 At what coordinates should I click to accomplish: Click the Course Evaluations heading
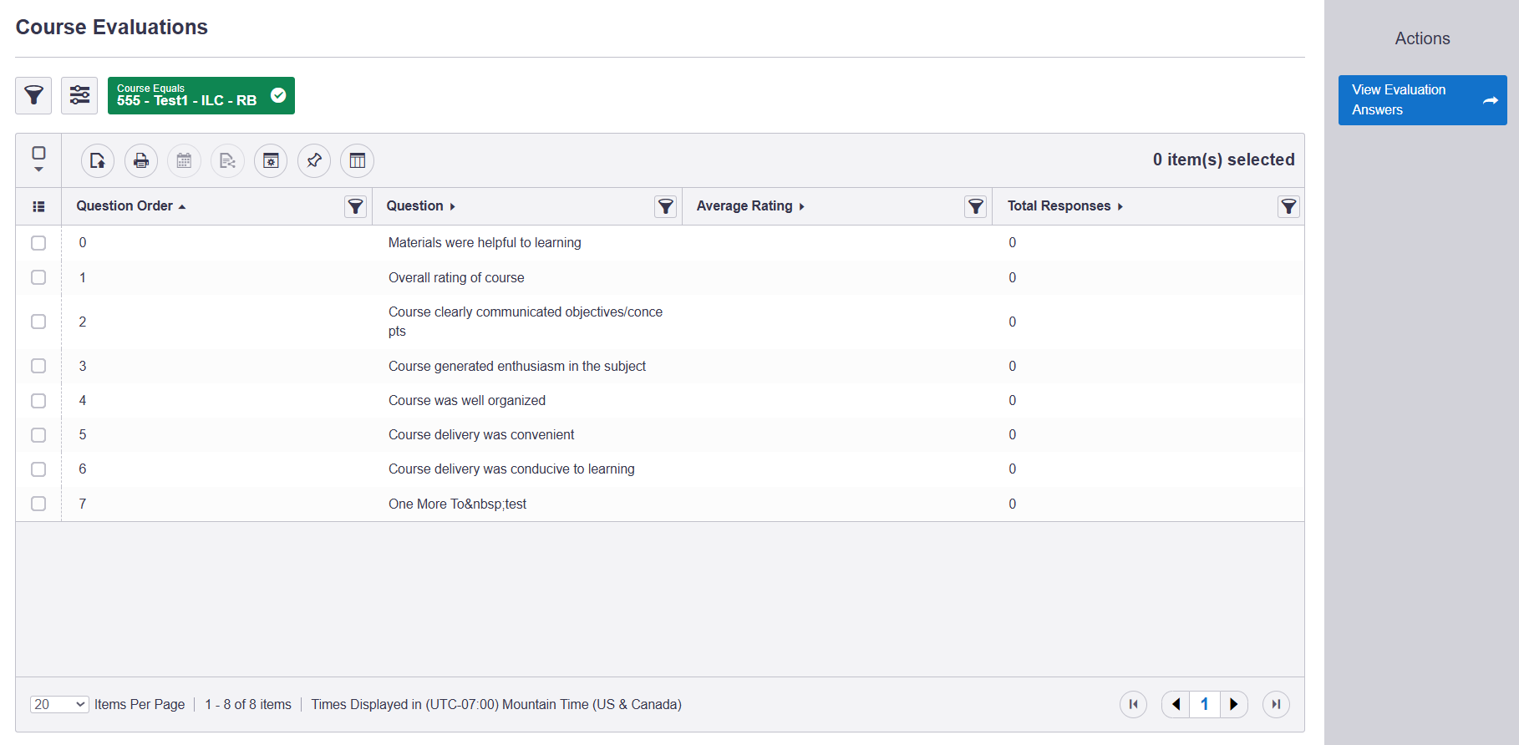click(112, 28)
